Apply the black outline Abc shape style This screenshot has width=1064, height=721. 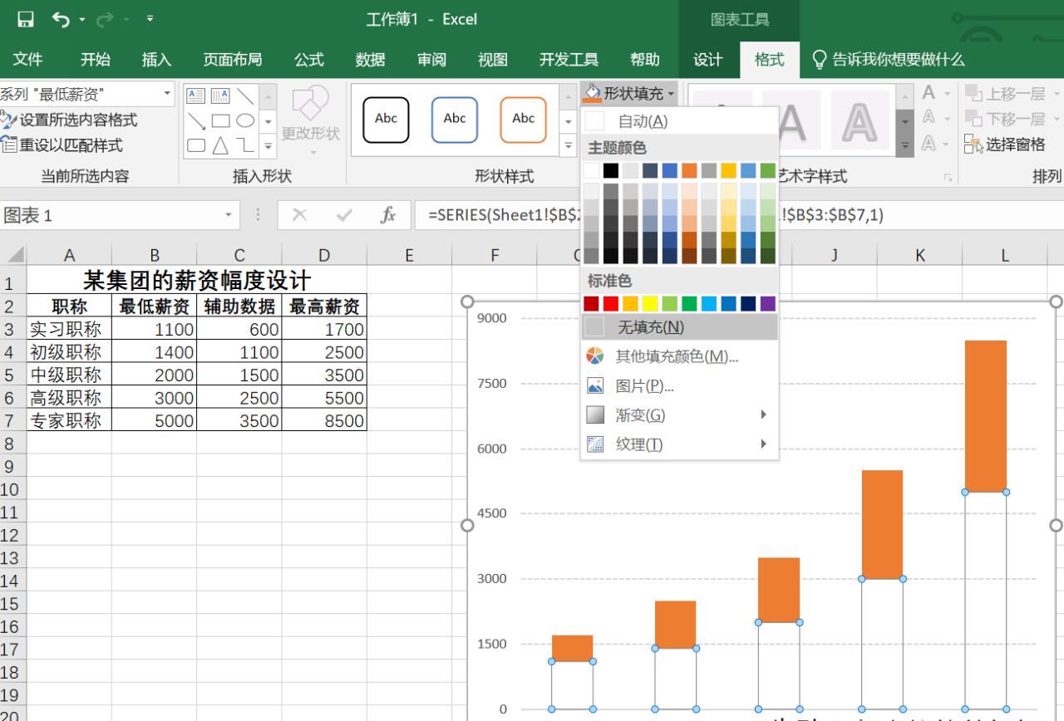386,120
